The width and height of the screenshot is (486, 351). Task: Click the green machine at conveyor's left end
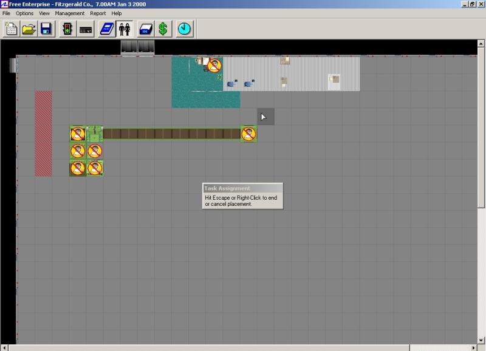95,134
